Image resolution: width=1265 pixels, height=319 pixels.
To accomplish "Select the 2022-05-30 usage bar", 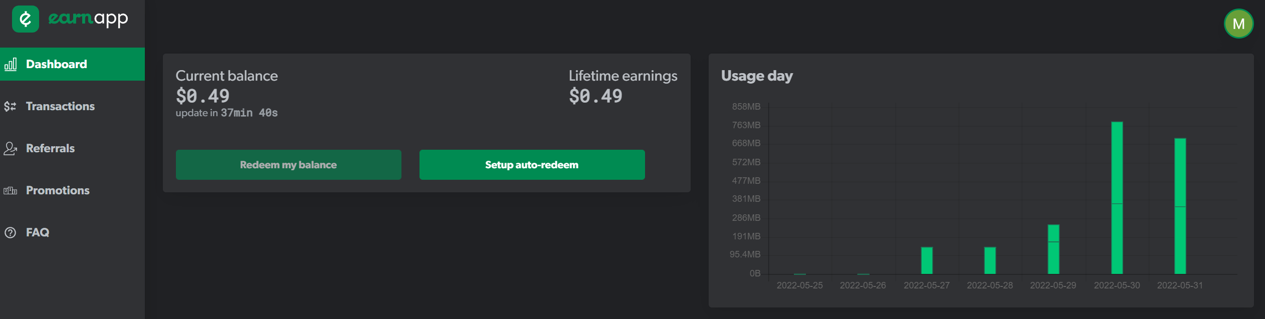I will tap(1117, 198).
